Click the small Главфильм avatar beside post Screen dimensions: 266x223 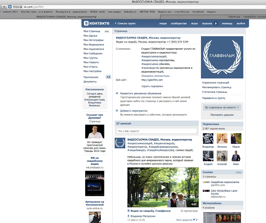[x=120, y=143]
